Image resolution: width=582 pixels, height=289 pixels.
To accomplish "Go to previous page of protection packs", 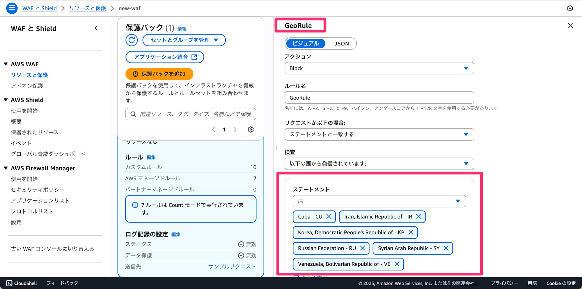I will click(213, 129).
